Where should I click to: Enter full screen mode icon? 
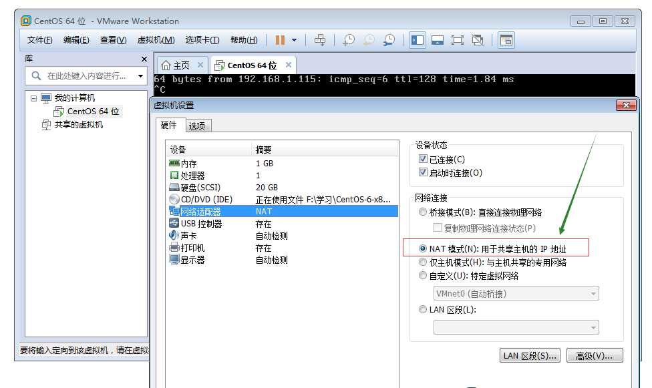click(458, 40)
